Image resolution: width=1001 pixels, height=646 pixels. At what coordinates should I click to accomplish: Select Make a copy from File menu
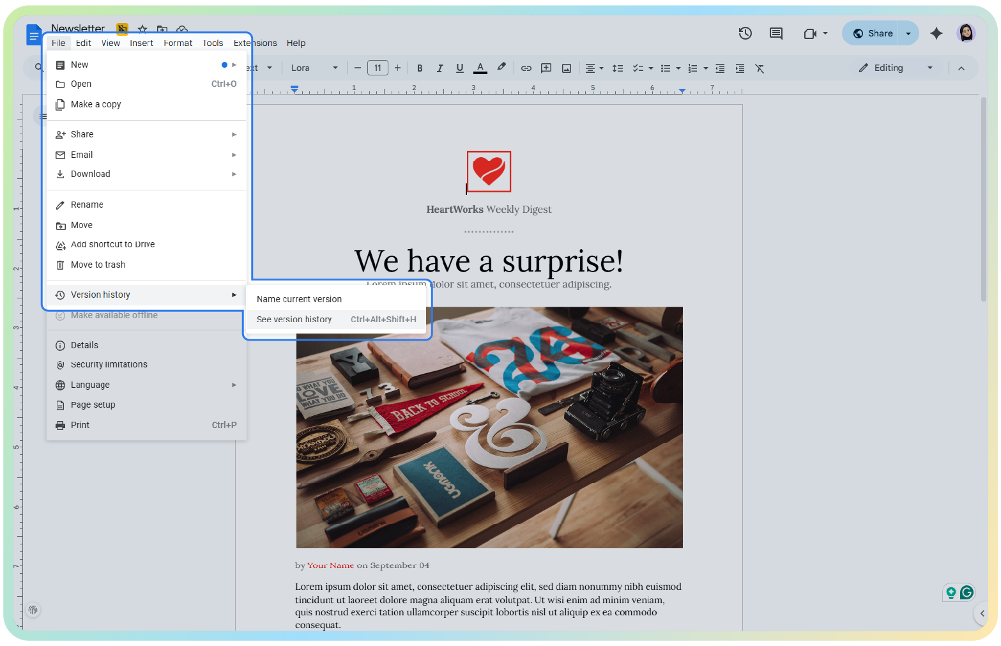pos(146,104)
